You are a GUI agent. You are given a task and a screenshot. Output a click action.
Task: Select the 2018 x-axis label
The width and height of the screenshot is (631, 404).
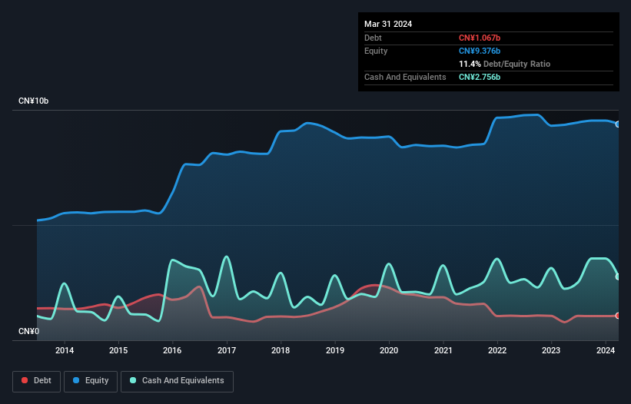(x=281, y=351)
